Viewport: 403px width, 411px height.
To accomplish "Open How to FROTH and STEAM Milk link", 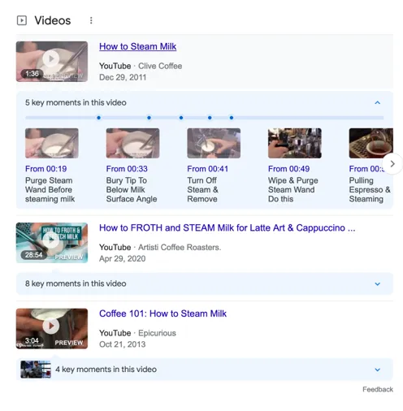I will tap(227, 228).
